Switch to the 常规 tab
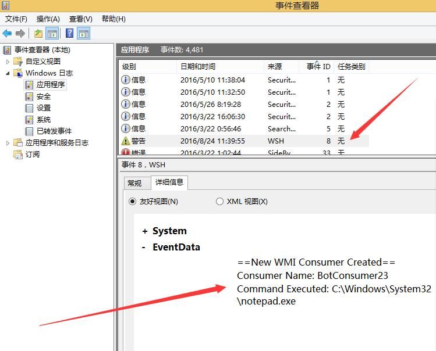The height and width of the screenshot is (351, 436). pos(134,183)
